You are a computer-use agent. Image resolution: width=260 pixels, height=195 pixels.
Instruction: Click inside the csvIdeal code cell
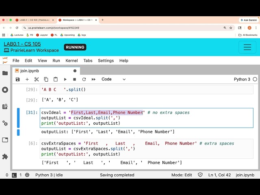pos(147,118)
